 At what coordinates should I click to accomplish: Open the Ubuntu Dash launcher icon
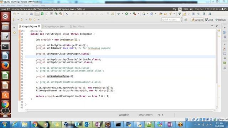(x=5, y=16)
